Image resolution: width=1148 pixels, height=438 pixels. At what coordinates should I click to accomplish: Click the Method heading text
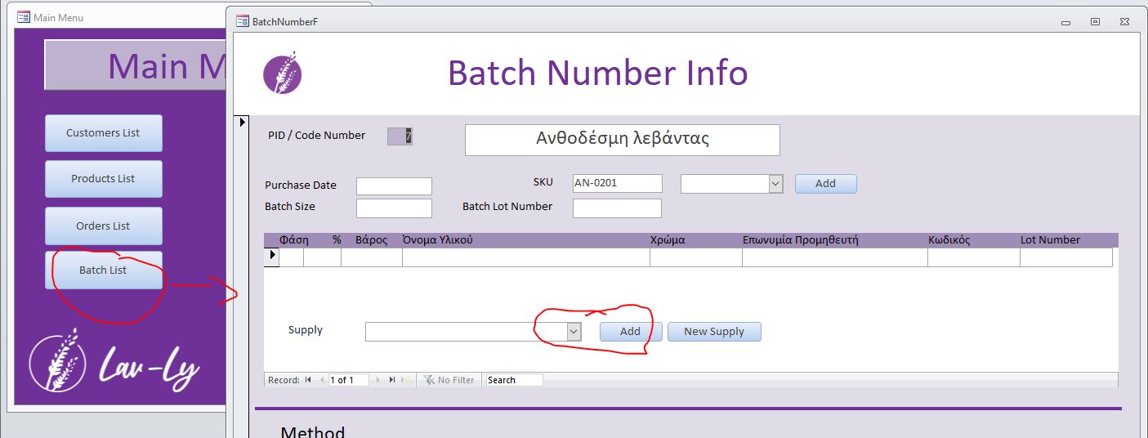(313, 431)
